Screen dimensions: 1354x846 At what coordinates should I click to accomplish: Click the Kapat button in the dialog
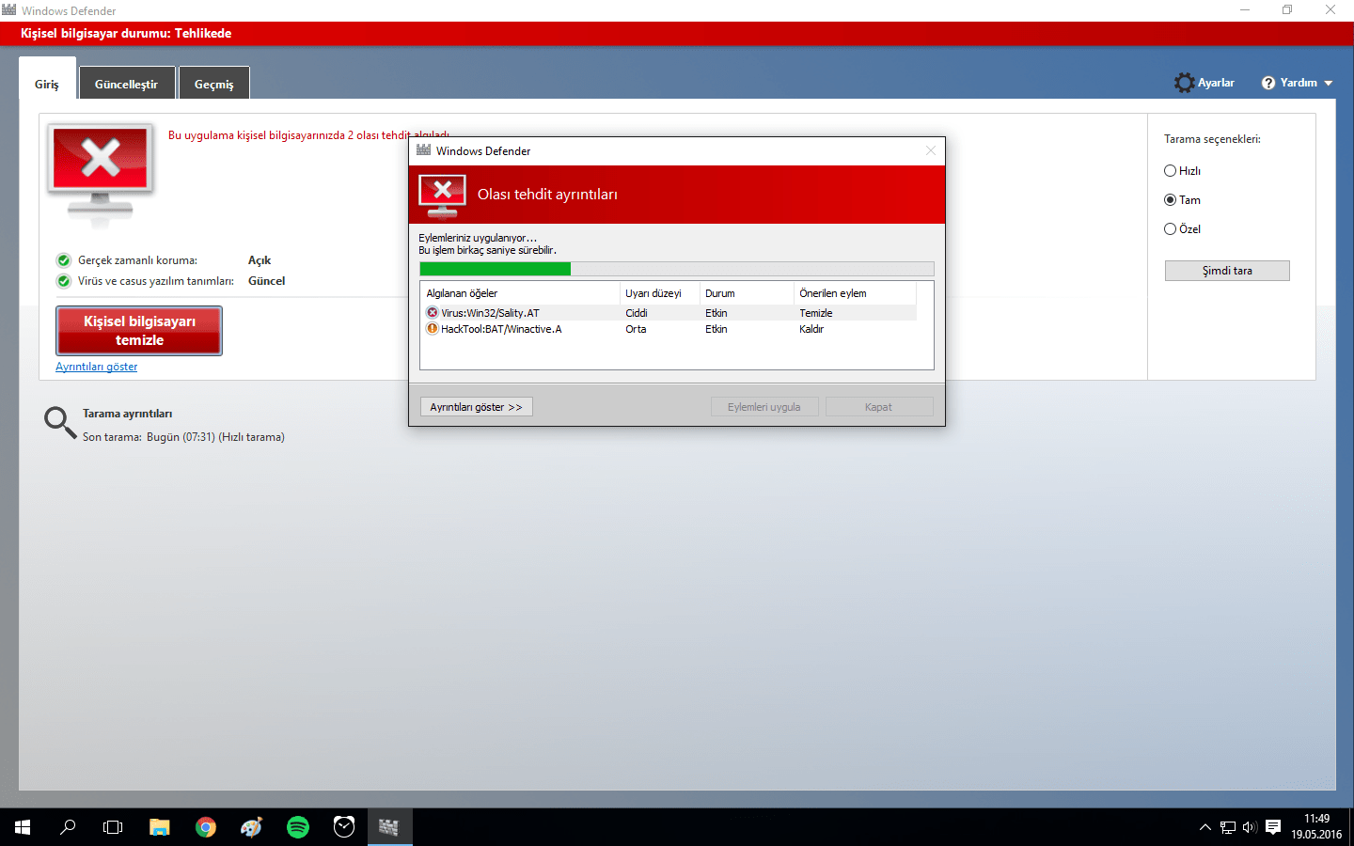click(879, 407)
